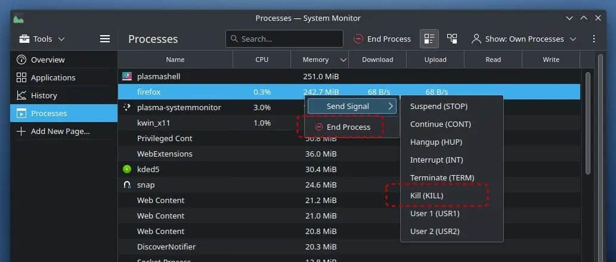616x262 pixels.
Task: Click the snap process icon
Action: (x=126, y=185)
